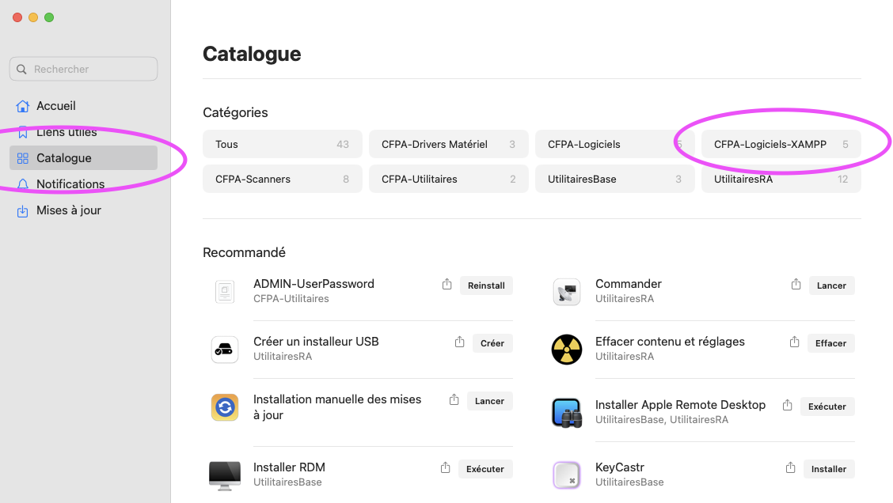
Task: Click the Apple Remote Desktop binoculars icon
Action: pyautogui.click(x=567, y=412)
